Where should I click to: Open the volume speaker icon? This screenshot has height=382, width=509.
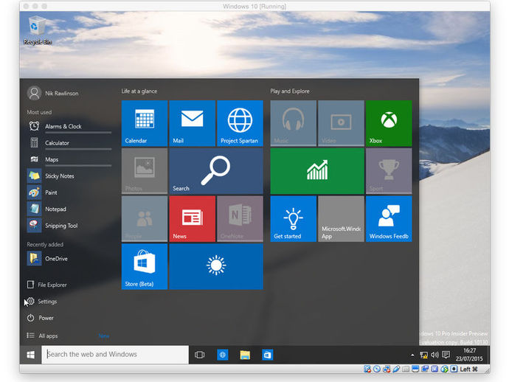pyautogui.click(x=434, y=355)
